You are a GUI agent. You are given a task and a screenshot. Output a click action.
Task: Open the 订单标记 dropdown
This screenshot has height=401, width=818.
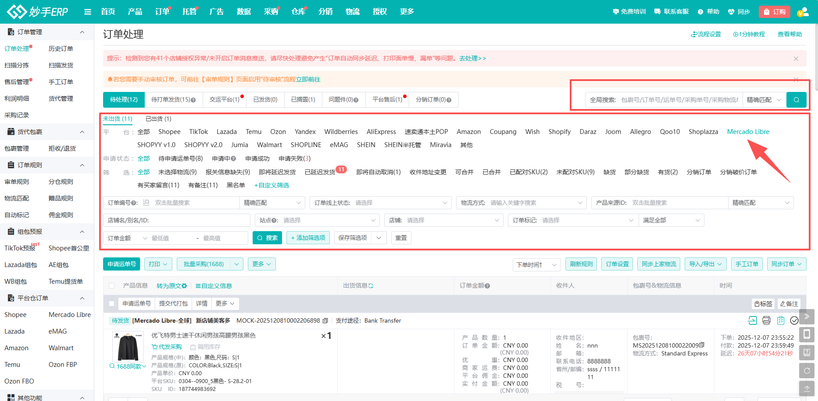coord(573,220)
